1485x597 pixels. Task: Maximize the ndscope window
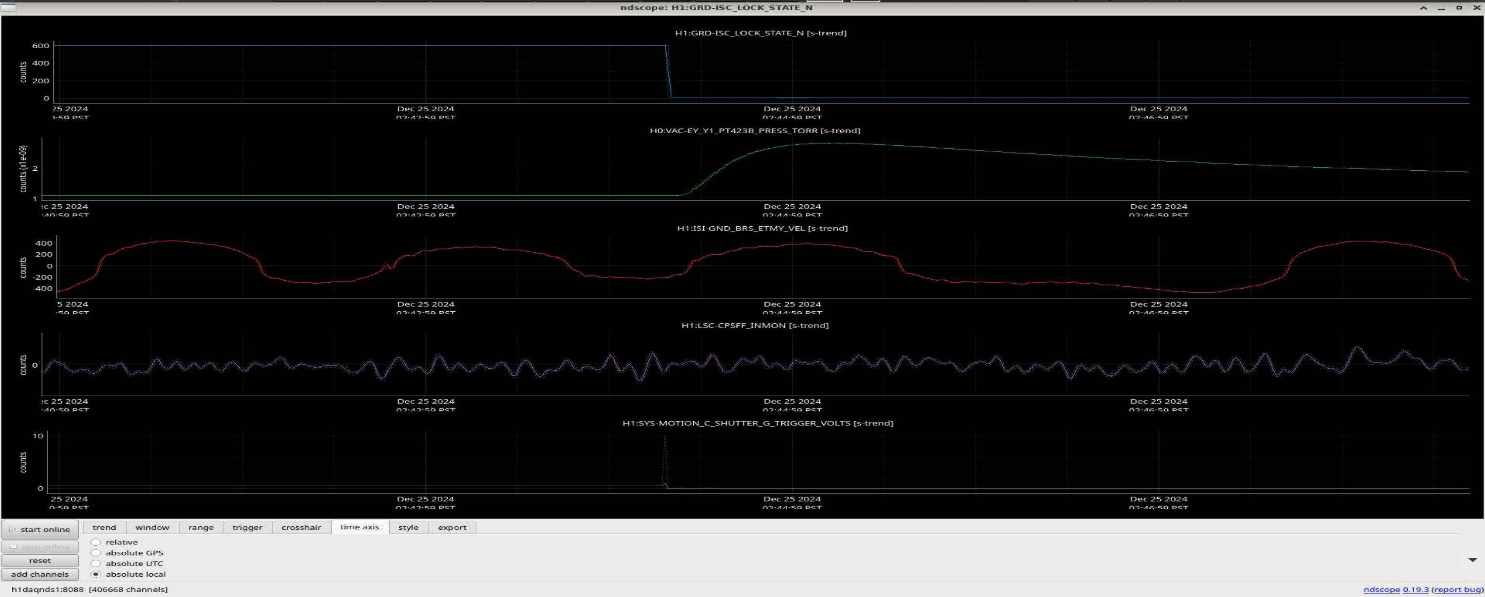(x=1459, y=7)
